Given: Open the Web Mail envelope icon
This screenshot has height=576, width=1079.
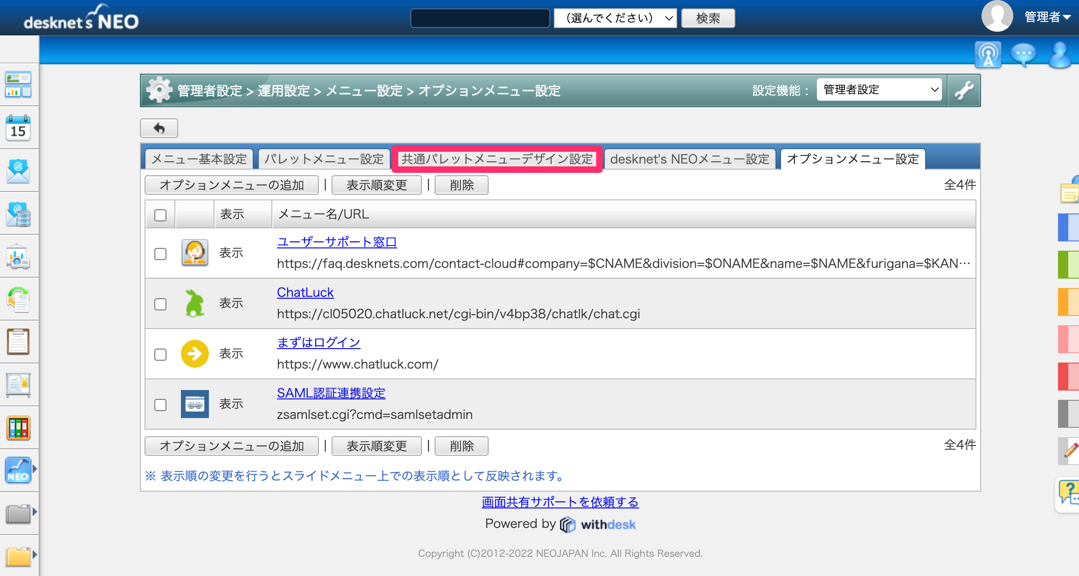Looking at the screenshot, I should click(x=18, y=171).
